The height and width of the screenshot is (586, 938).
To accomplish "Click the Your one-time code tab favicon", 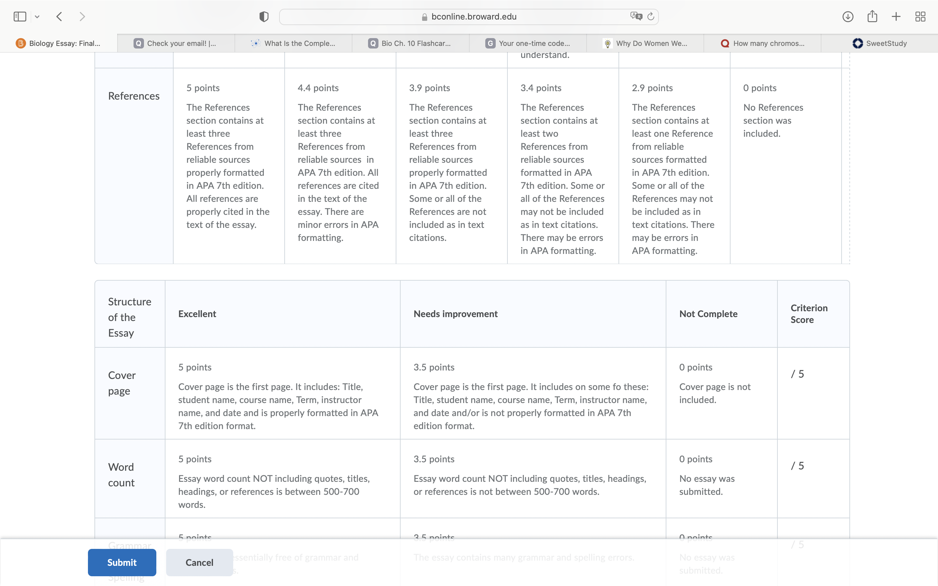I will click(x=490, y=43).
